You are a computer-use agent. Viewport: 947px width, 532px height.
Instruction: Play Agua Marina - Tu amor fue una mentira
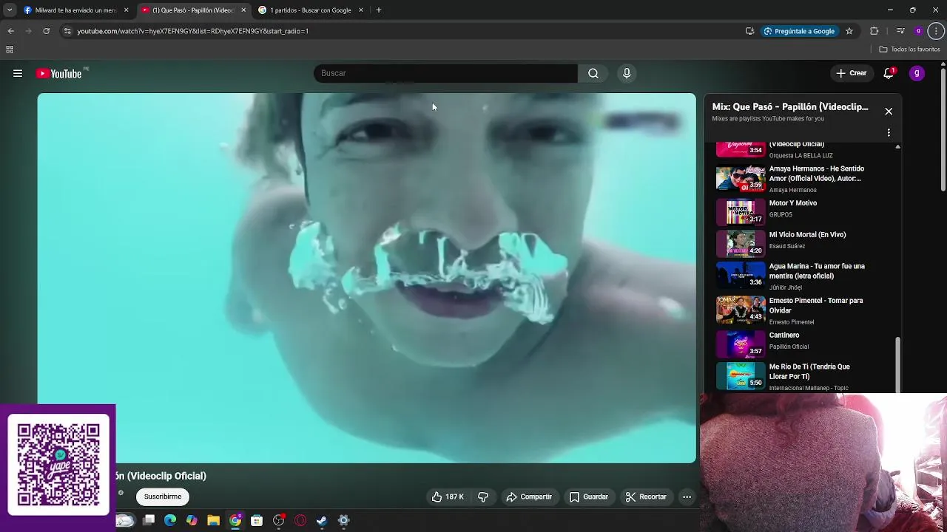[x=803, y=276]
